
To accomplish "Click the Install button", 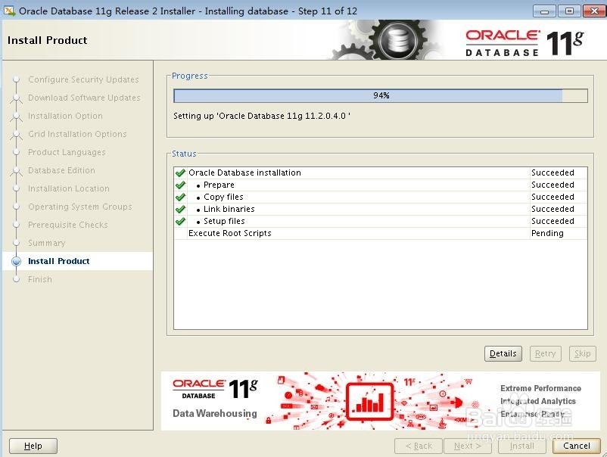I will pyautogui.click(x=521, y=446).
